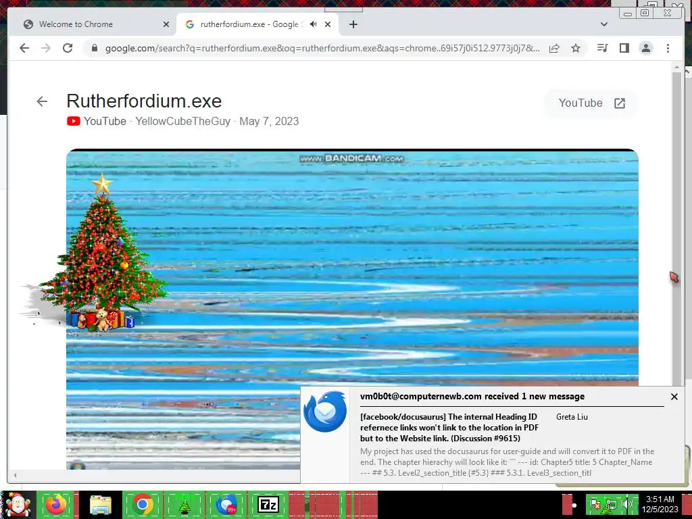Open Start menu Santa icon
The height and width of the screenshot is (519, 692).
point(18,504)
